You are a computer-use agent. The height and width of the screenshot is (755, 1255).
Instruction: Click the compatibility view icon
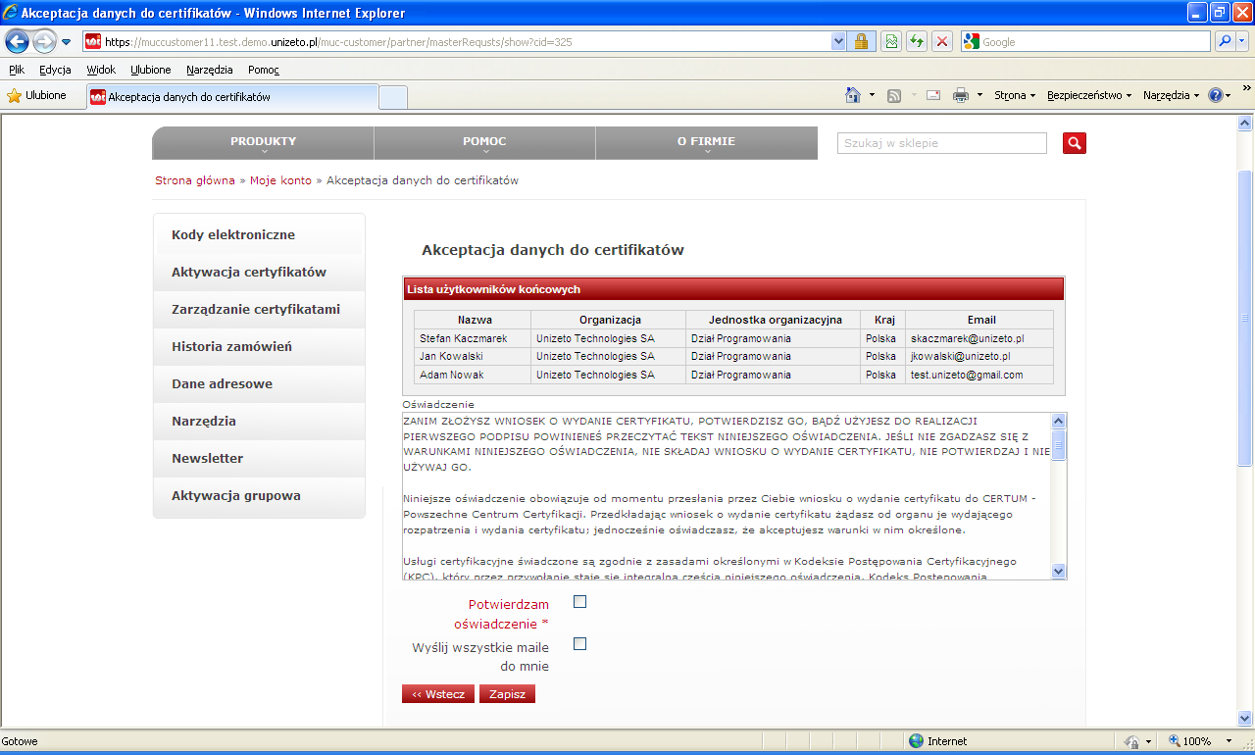[890, 41]
